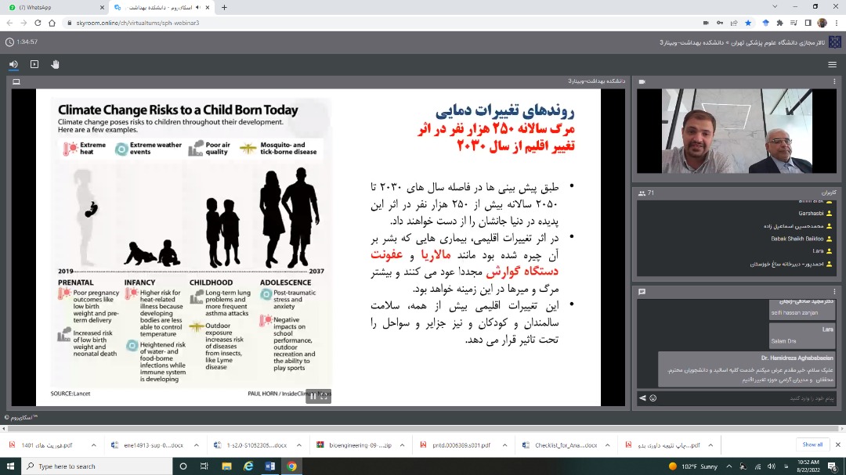Pause the shared presentation
846x475 pixels.
[x=313, y=396]
